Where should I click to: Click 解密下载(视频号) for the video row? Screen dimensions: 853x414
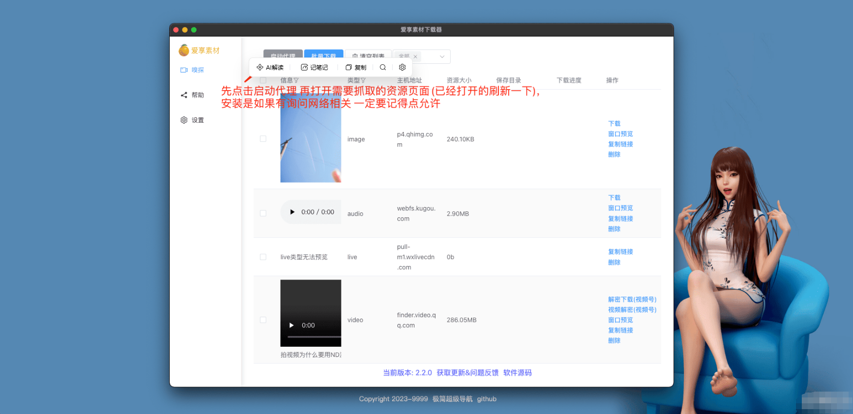pos(632,300)
